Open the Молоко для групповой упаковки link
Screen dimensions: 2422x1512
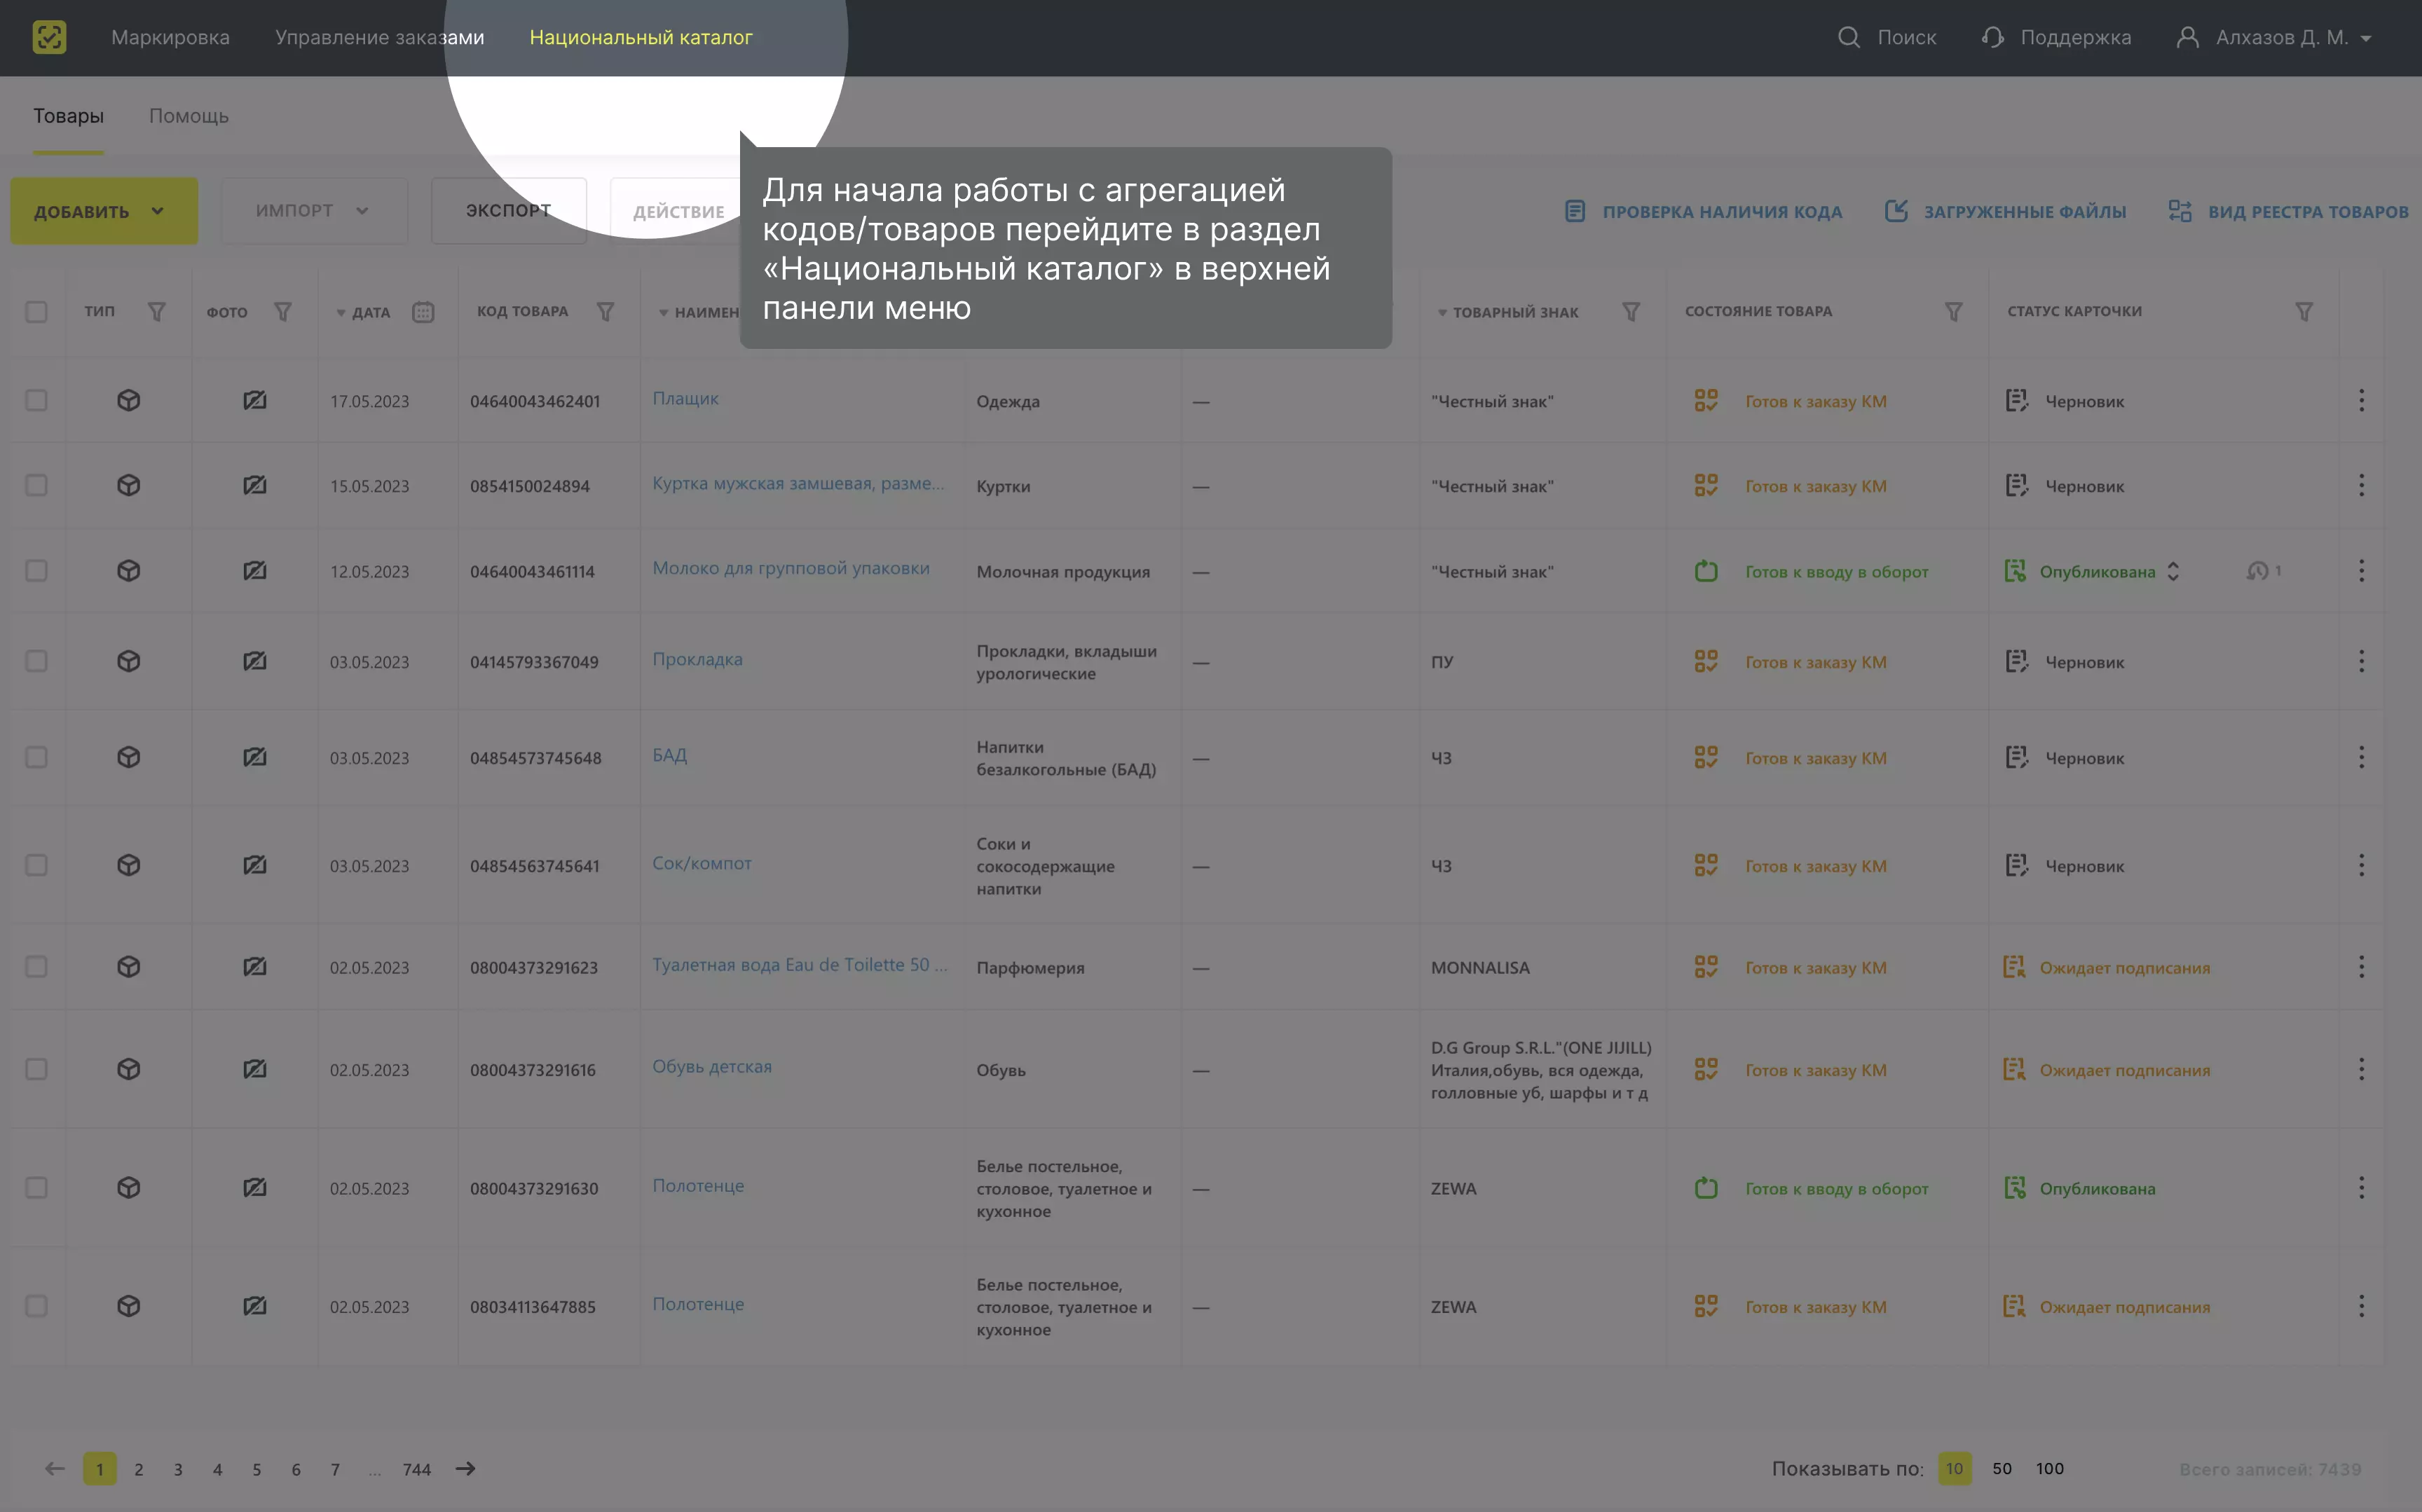pos(790,568)
